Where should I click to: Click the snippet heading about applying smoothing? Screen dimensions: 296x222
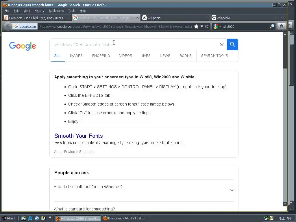[x=125, y=77]
